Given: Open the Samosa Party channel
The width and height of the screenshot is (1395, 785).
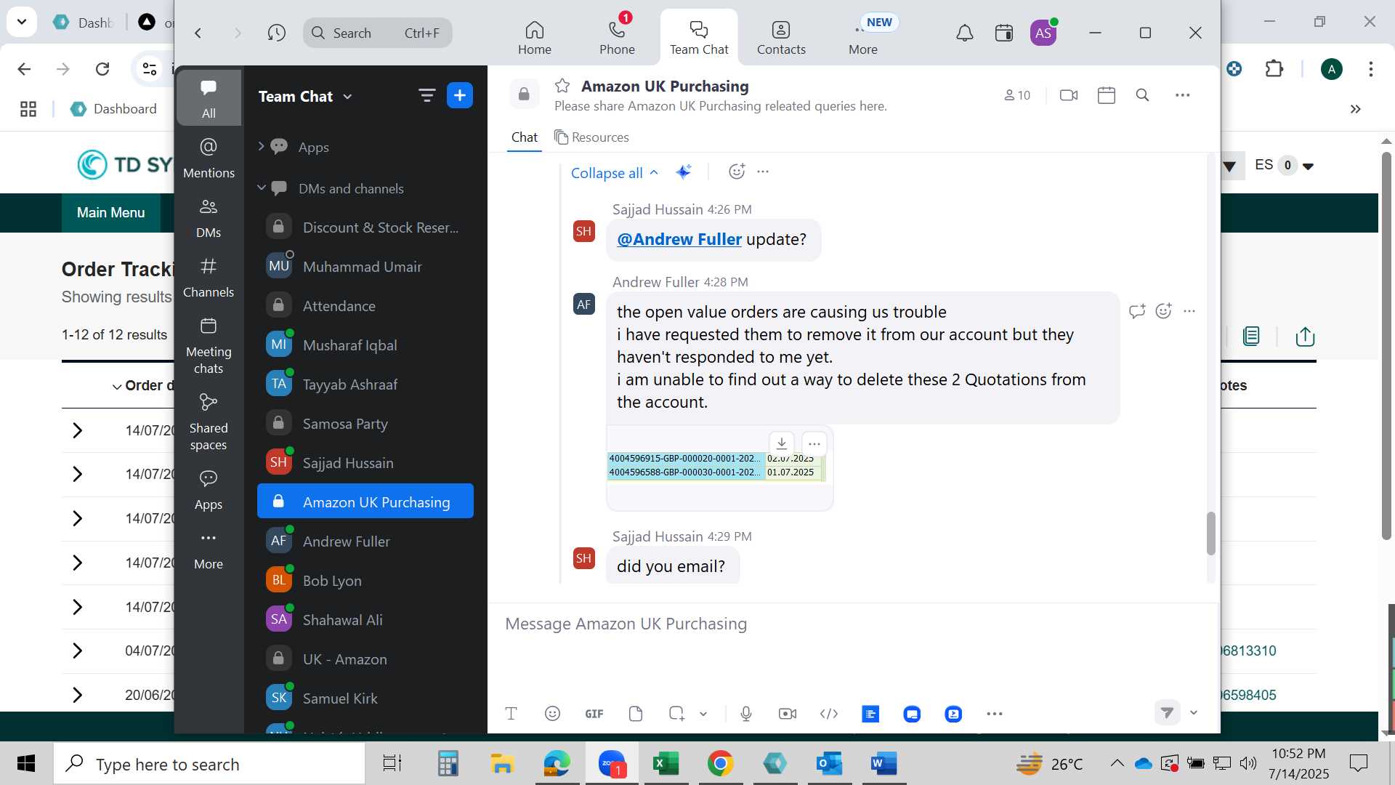Looking at the screenshot, I should (365, 424).
